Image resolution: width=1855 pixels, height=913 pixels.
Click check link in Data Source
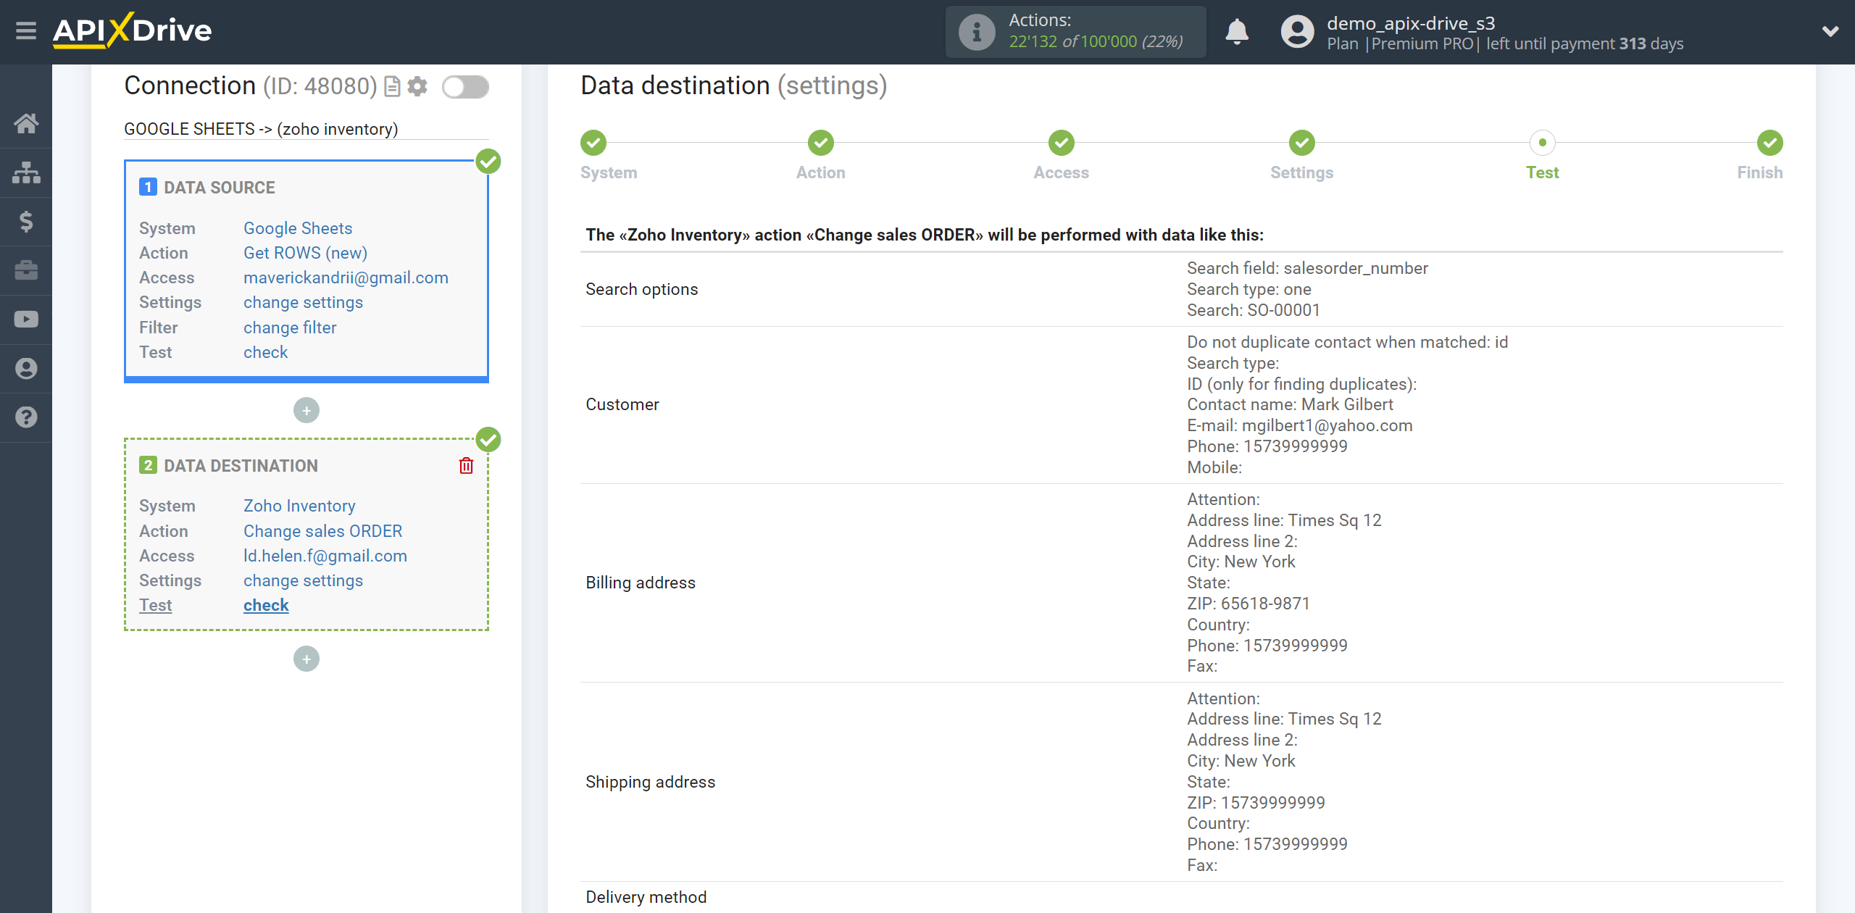[x=265, y=352]
